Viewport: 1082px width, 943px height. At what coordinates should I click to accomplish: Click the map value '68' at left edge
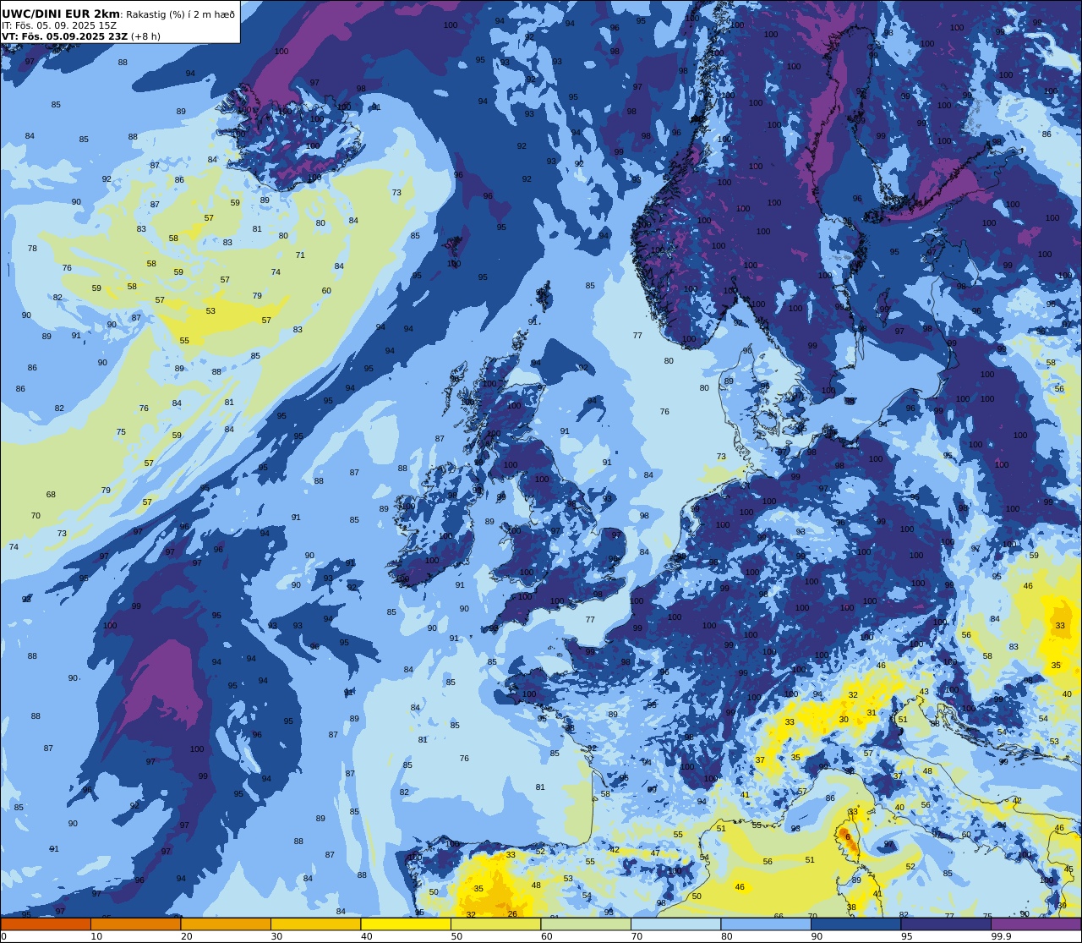point(51,495)
